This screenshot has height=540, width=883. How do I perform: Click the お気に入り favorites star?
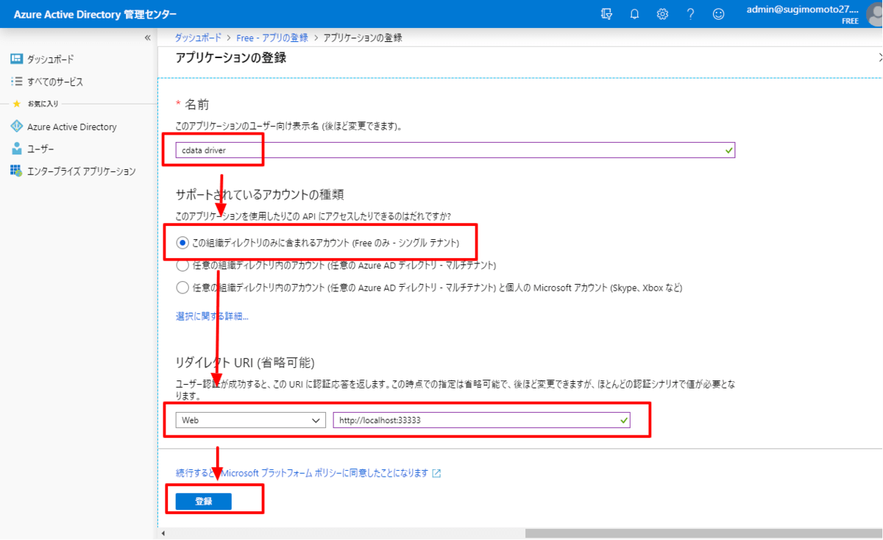(x=16, y=104)
